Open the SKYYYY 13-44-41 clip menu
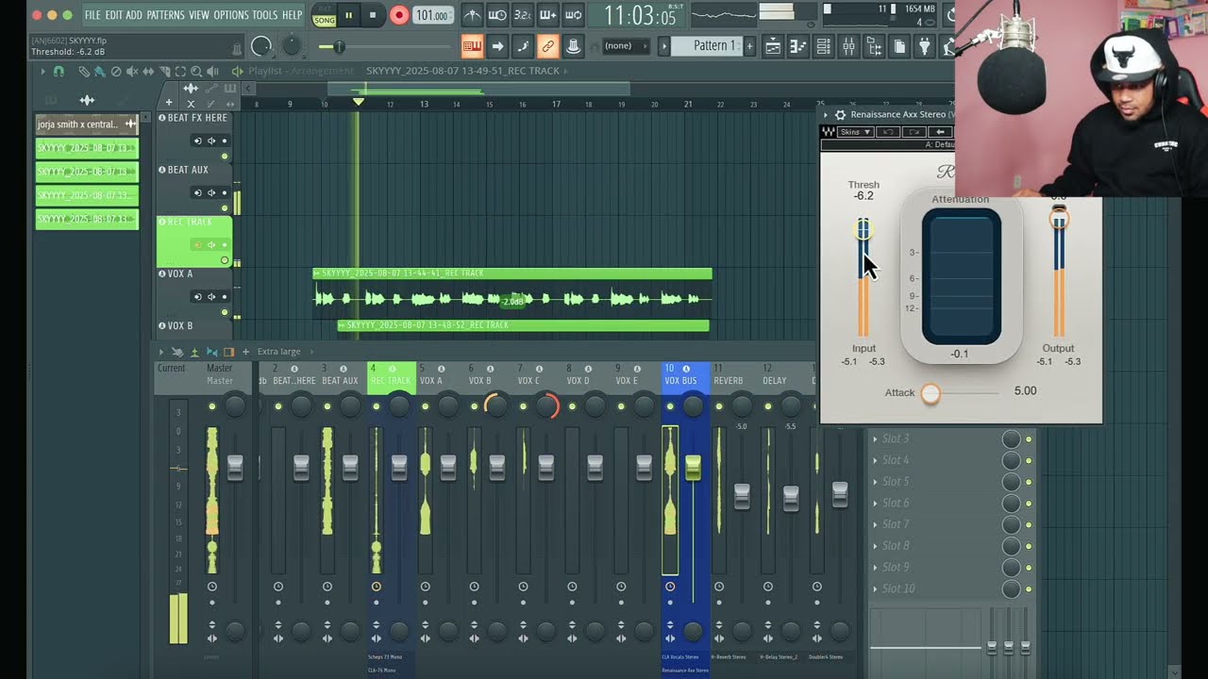Screen dimensions: 1208x679 [x=317, y=273]
